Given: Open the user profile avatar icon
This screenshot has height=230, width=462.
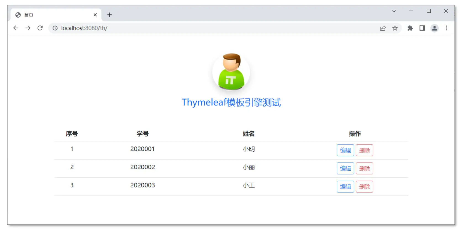Looking at the screenshot, I should 434,28.
